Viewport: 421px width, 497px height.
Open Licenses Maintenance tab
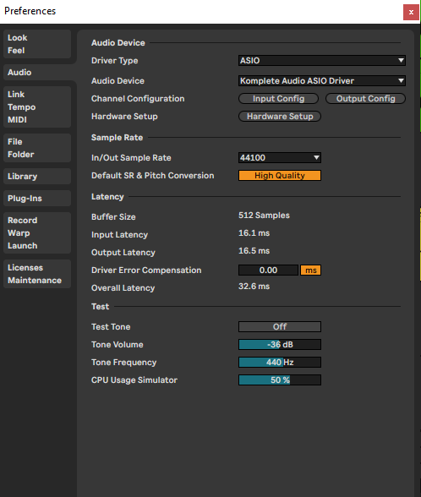click(37, 274)
